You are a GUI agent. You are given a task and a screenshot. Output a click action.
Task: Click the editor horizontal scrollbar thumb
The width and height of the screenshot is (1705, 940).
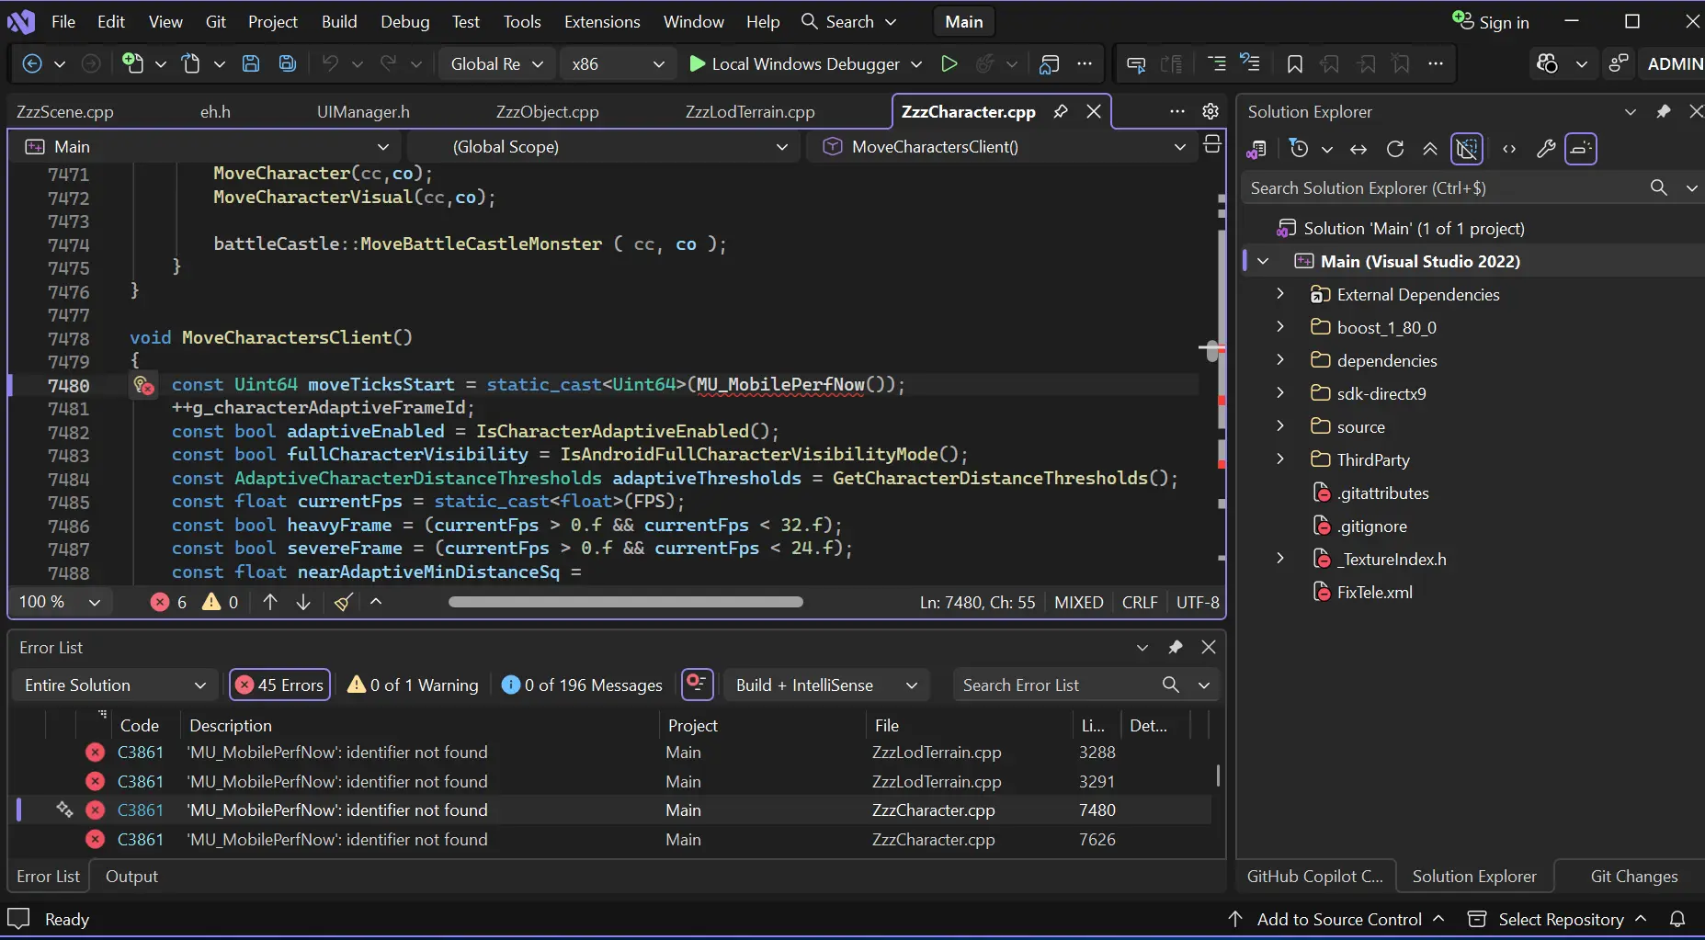[x=625, y=602]
